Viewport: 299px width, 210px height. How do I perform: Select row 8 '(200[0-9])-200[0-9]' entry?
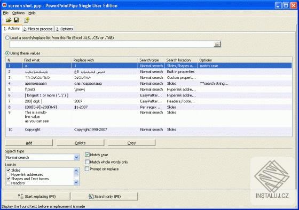tap(149, 107)
